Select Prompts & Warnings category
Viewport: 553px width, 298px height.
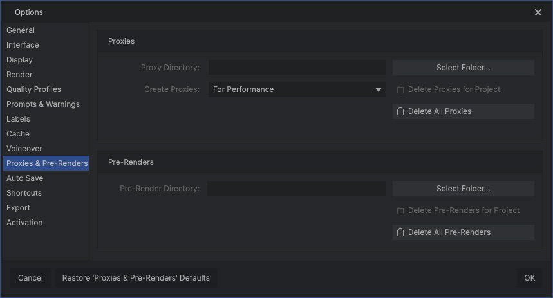click(43, 104)
